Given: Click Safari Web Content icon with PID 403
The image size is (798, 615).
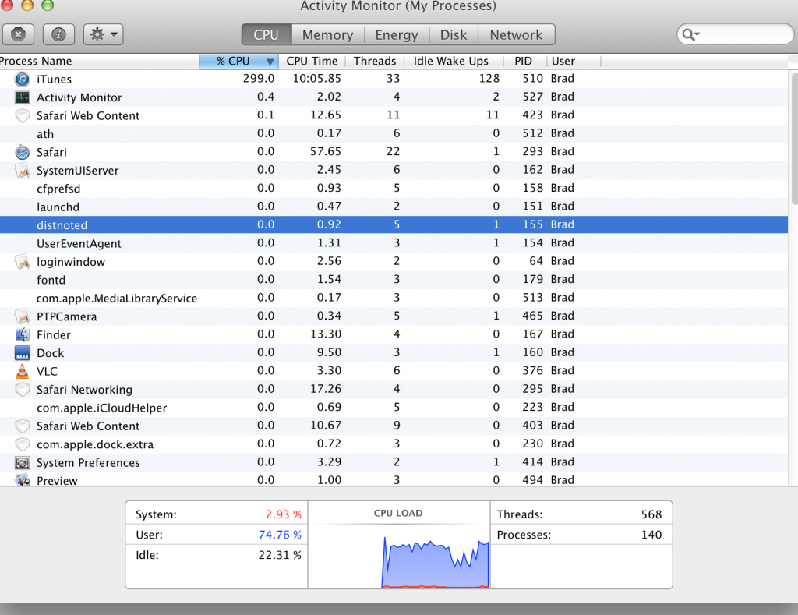Looking at the screenshot, I should (x=23, y=426).
